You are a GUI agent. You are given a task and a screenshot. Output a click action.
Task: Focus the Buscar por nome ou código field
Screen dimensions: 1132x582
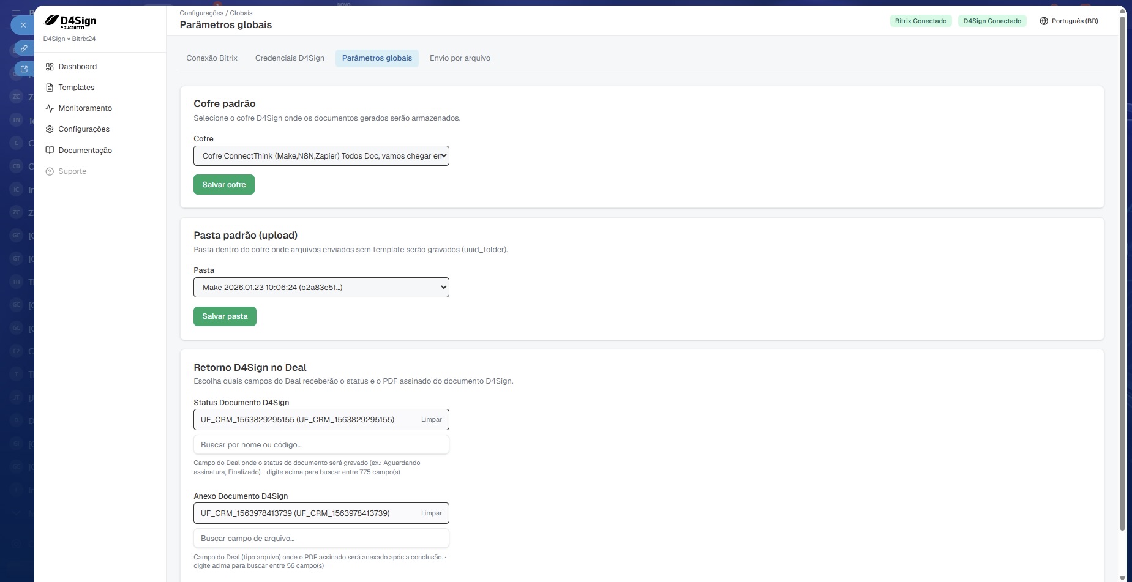[x=321, y=445]
